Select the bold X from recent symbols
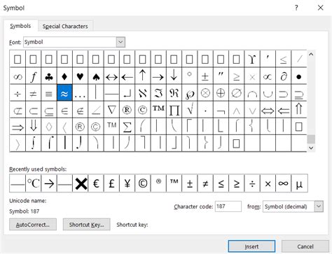 81,183
